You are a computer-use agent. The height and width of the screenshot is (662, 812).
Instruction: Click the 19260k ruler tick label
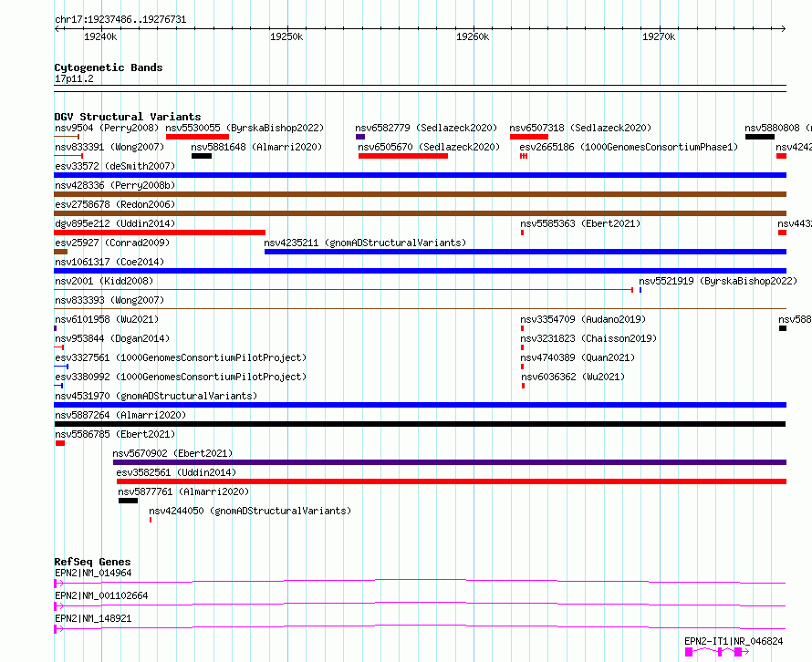[x=473, y=36]
